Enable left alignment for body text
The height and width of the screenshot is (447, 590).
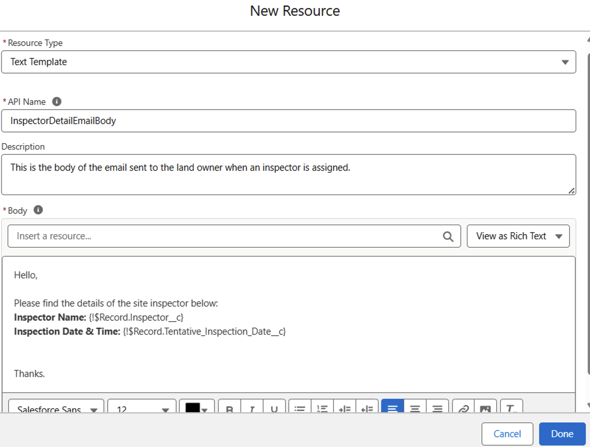[392, 409]
